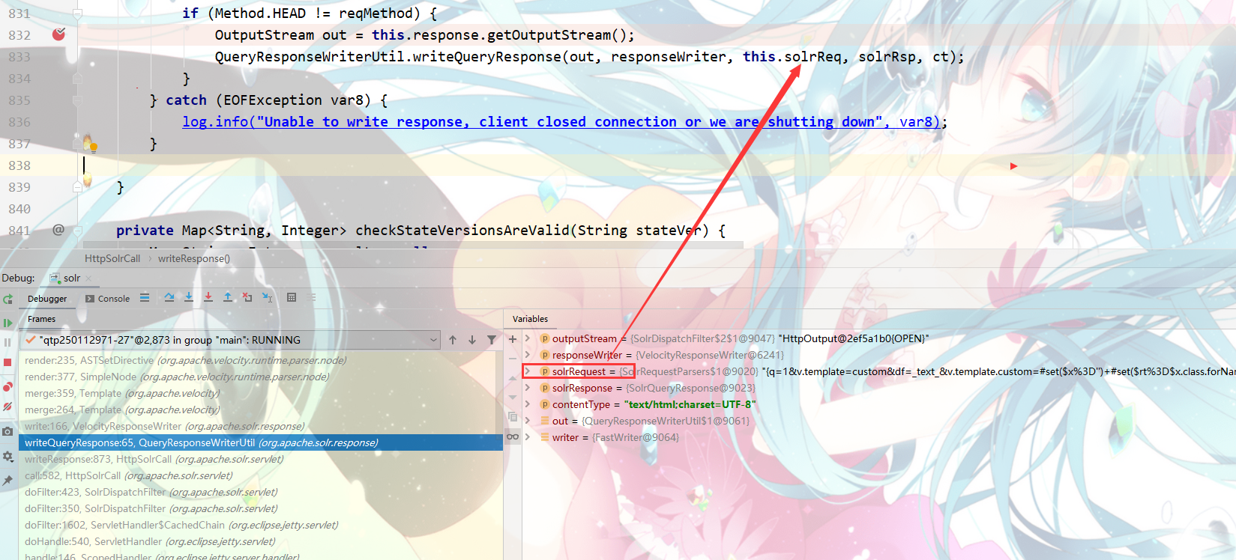Expand the contentType variable

pos(528,404)
